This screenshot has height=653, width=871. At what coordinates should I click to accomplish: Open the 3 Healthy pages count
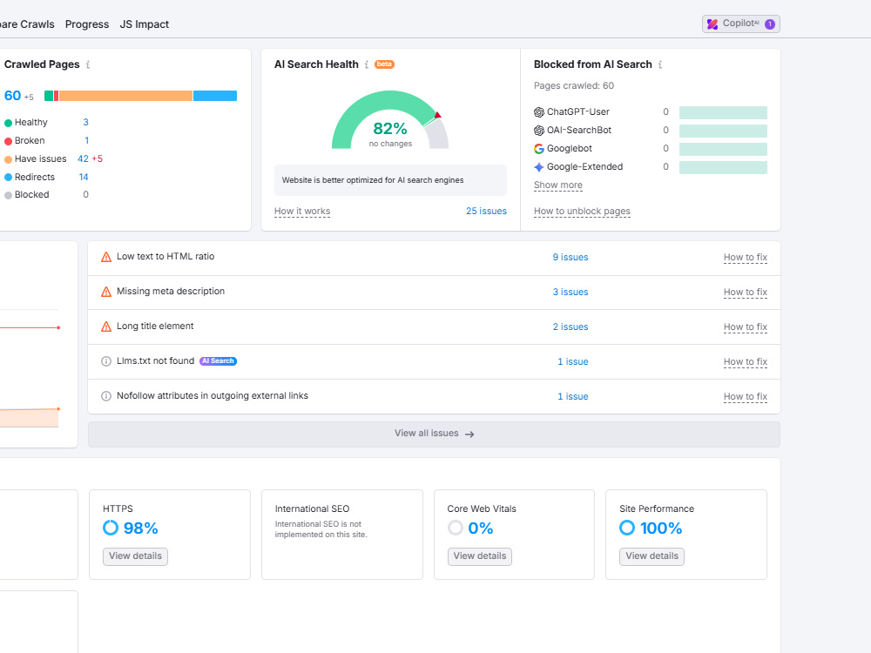point(85,122)
